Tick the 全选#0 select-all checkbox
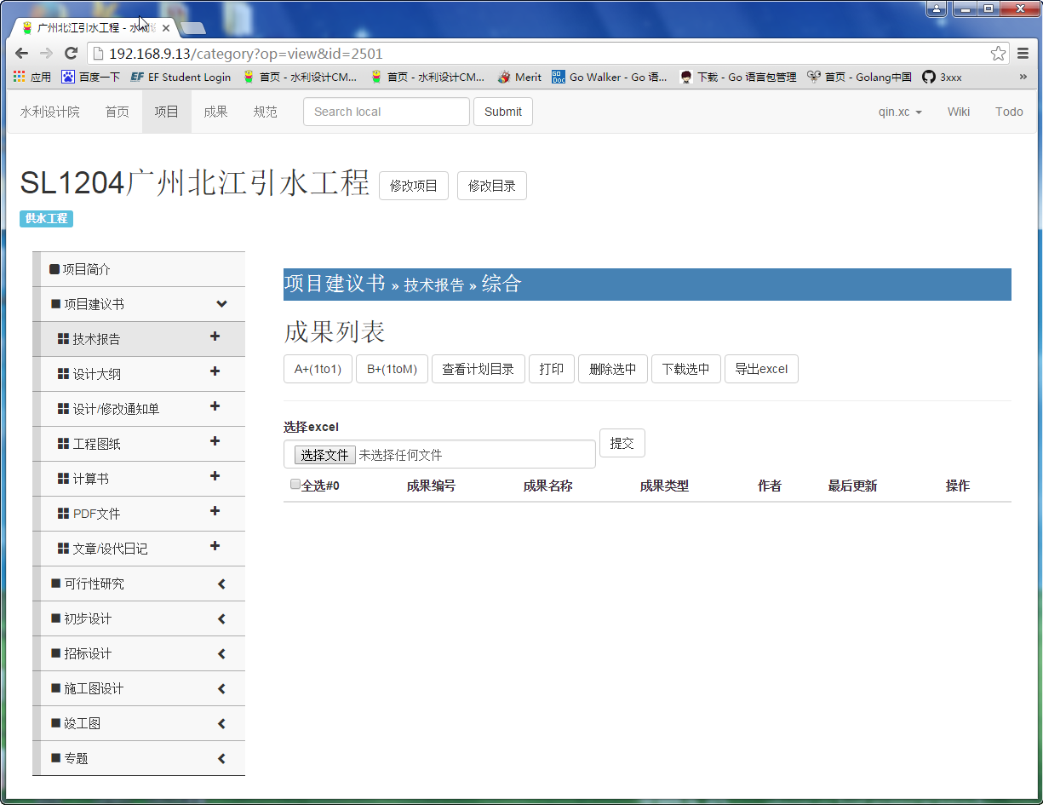Screen dimensions: 1043x805 pos(295,484)
